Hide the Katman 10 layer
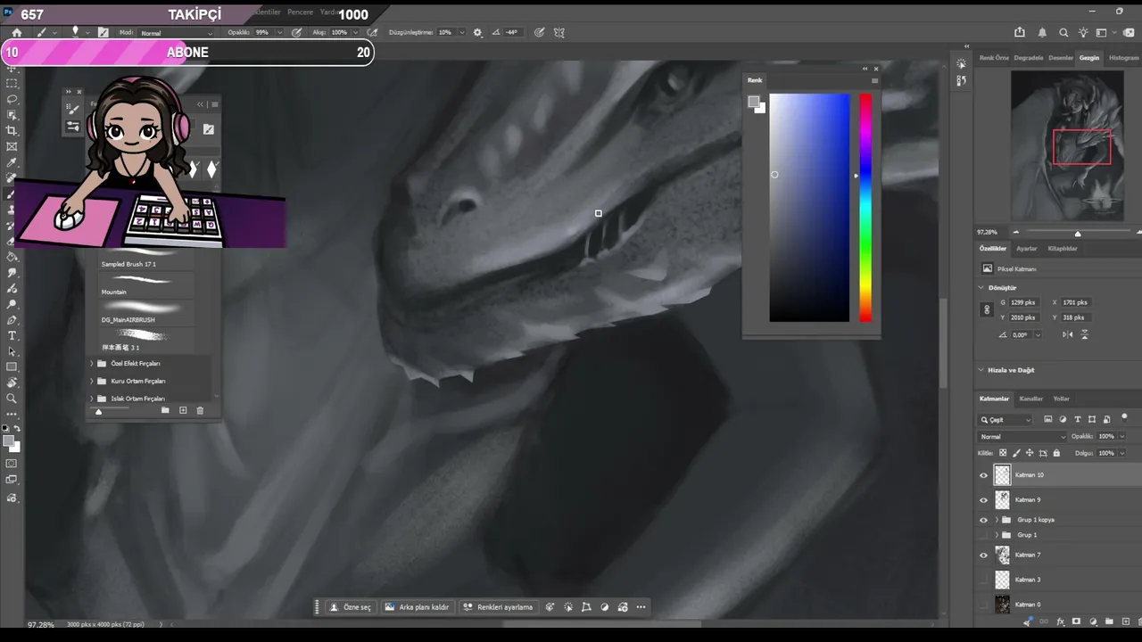Viewport: 1142px width, 642px height. [x=984, y=475]
